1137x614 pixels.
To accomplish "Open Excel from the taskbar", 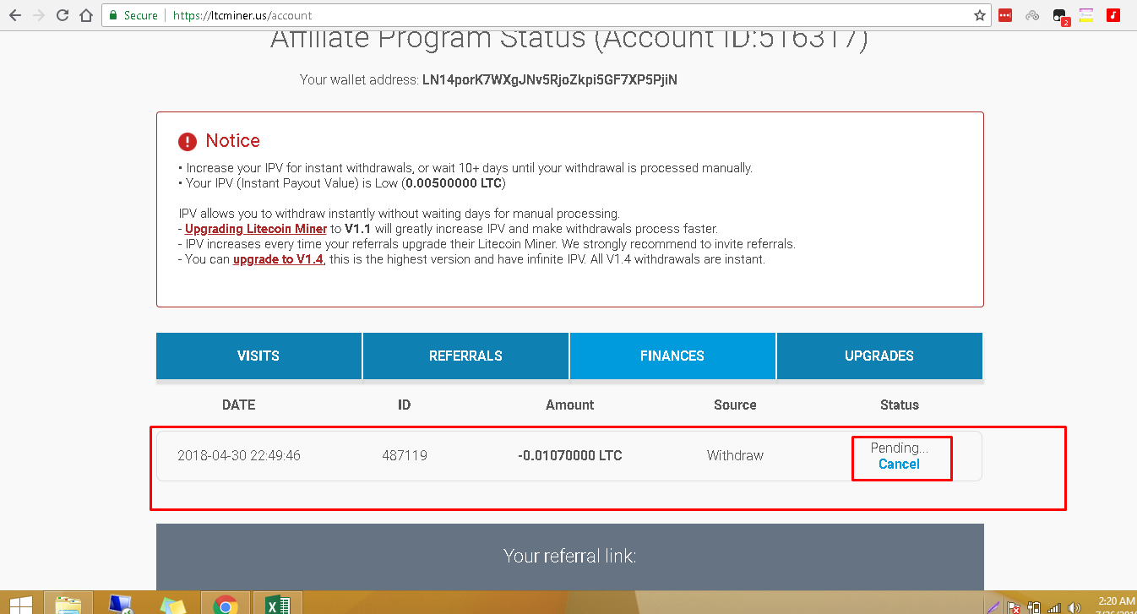I will 277,603.
